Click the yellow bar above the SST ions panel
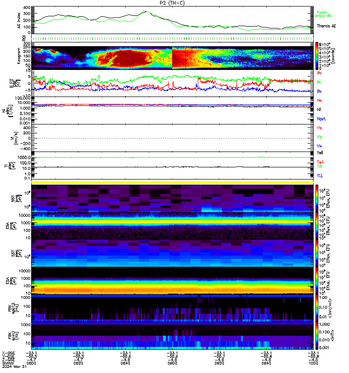This screenshot has width=349, height=373. click(172, 182)
